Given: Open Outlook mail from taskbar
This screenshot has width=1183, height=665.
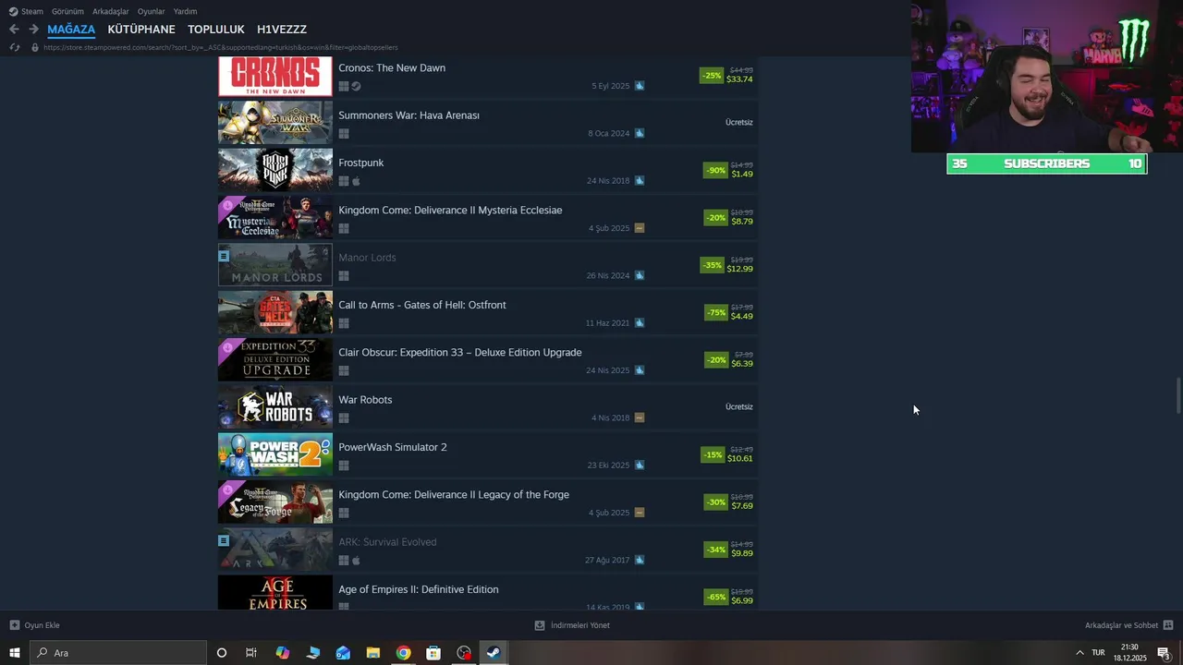Looking at the screenshot, I should pyautogui.click(x=343, y=653).
